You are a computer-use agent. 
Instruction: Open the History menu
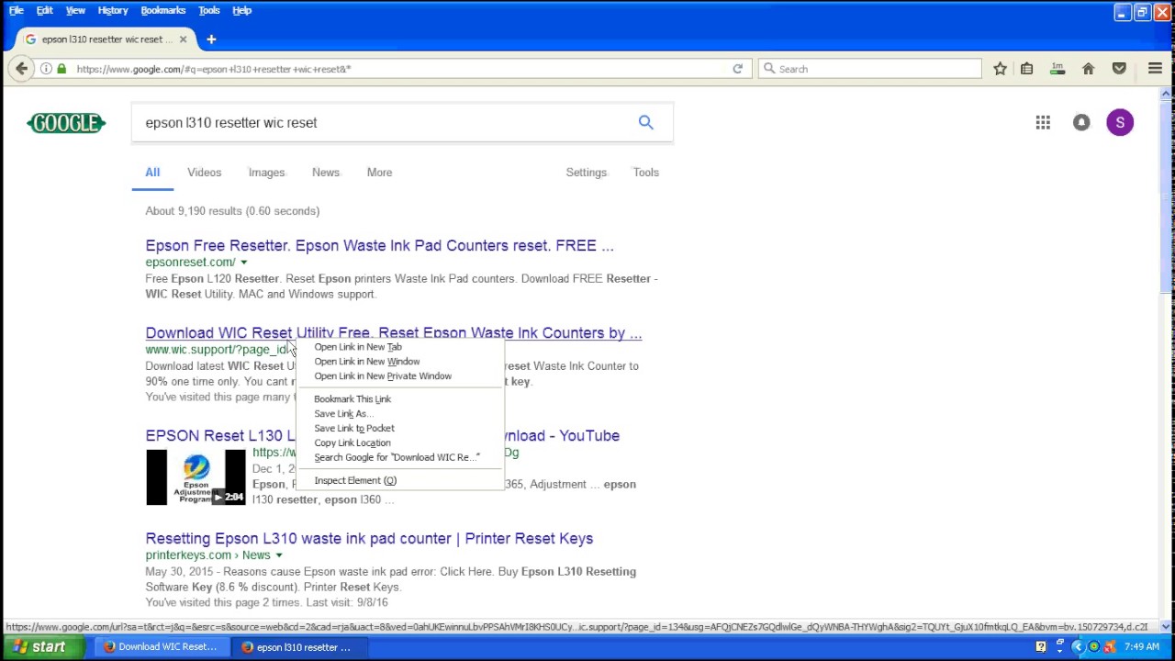[113, 10]
